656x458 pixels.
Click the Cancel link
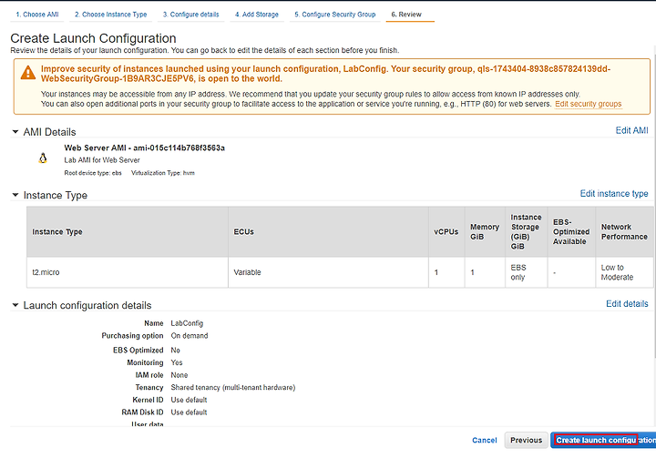(x=485, y=440)
